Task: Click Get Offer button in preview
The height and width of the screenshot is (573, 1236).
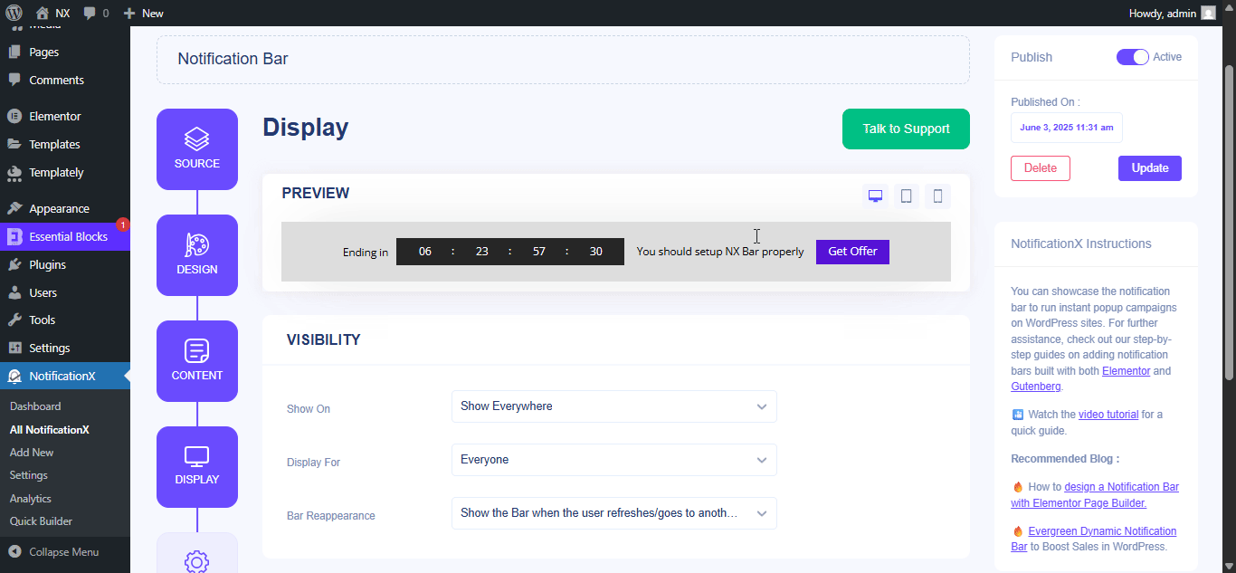Action: [852, 252]
